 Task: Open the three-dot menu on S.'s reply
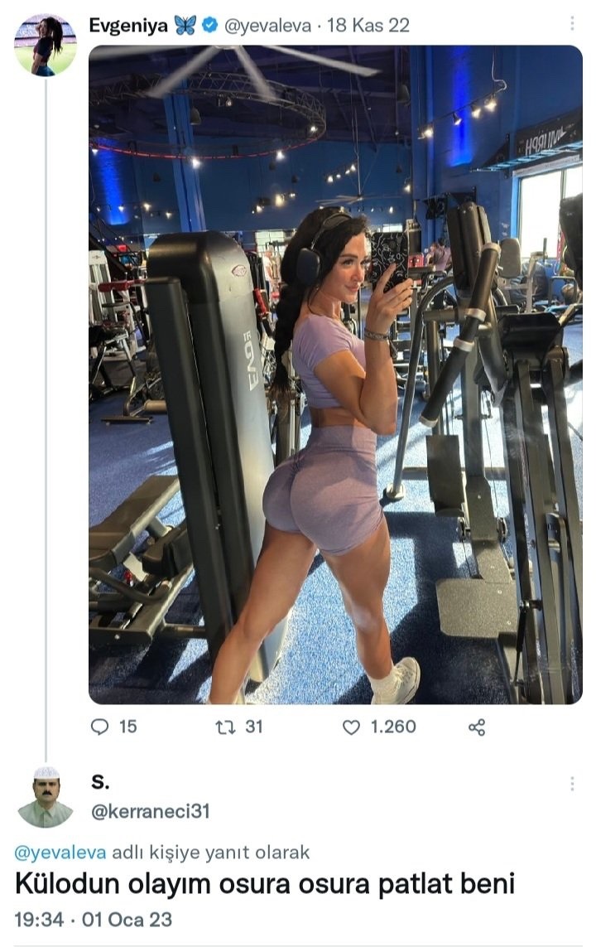(572, 784)
